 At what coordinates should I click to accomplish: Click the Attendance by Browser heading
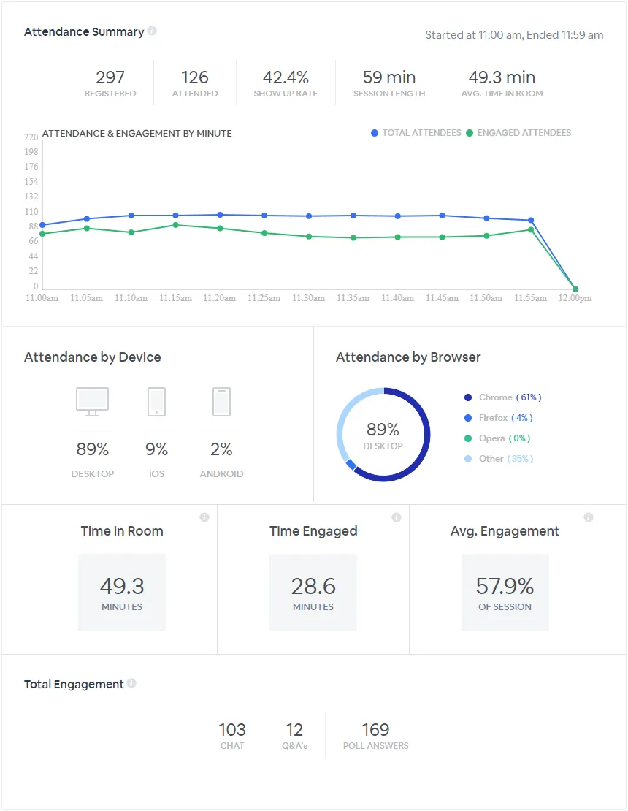(x=408, y=357)
